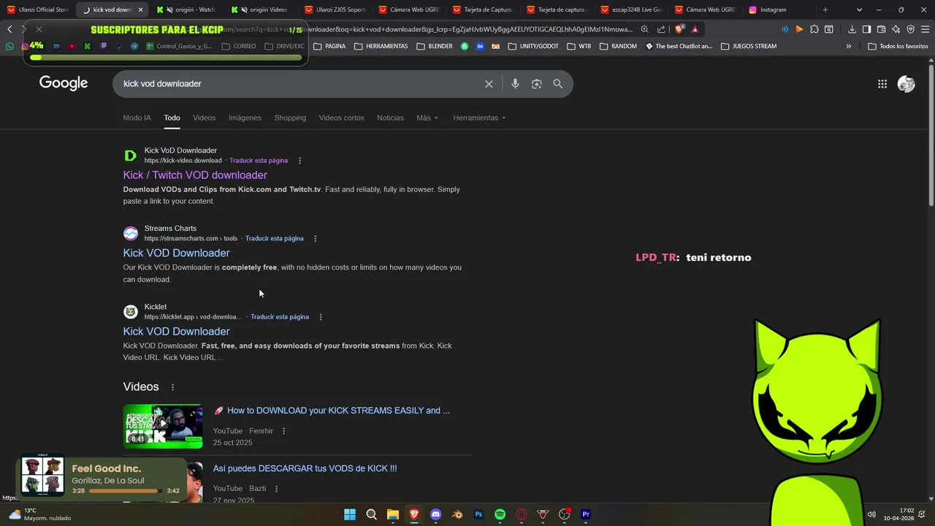Open the browser main hamburger menu

pyautogui.click(x=925, y=29)
